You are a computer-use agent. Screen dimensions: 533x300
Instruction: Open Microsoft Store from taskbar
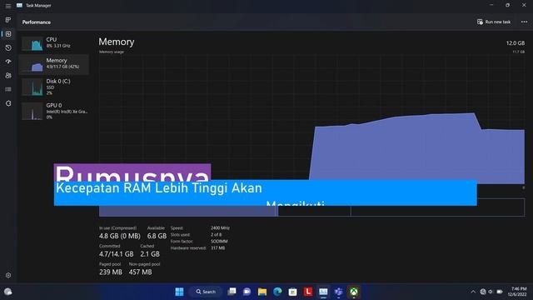pyautogui.click(x=292, y=292)
